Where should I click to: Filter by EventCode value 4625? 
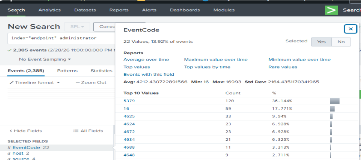coord(129,116)
